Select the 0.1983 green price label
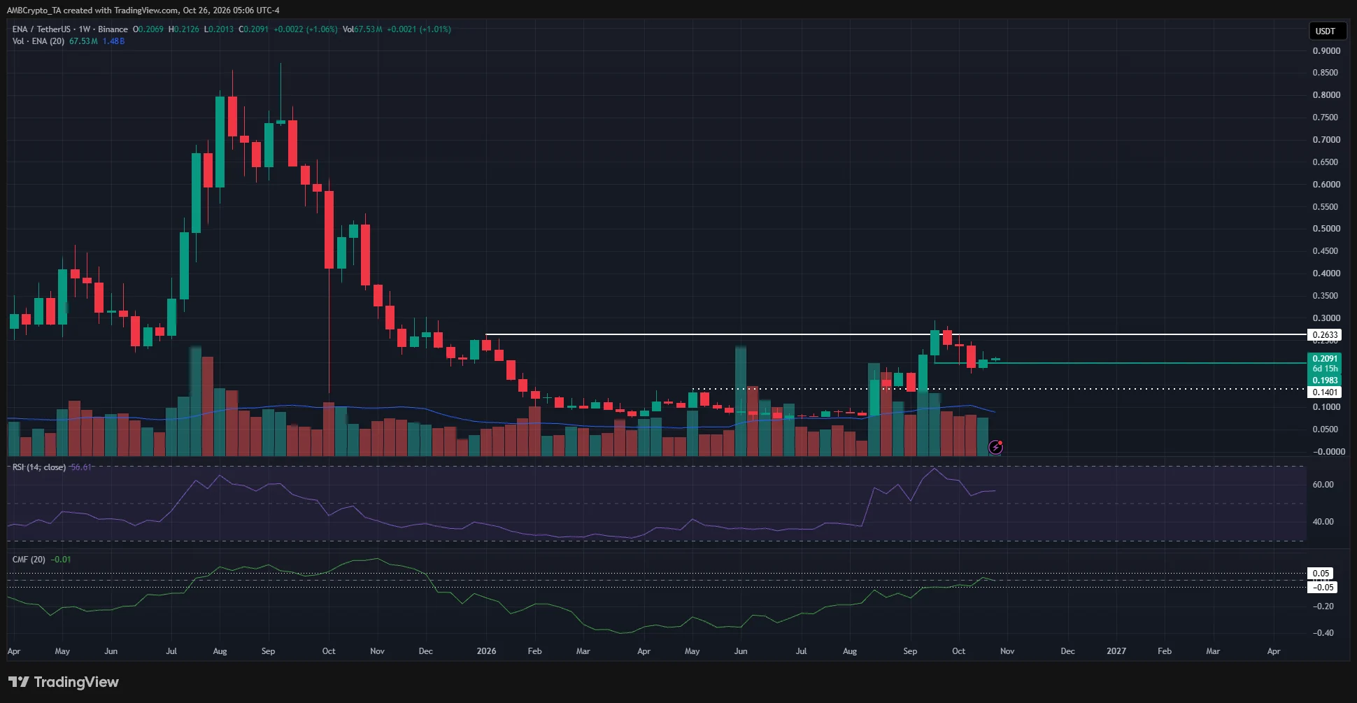This screenshot has height=703, width=1357. (x=1325, y=381)
